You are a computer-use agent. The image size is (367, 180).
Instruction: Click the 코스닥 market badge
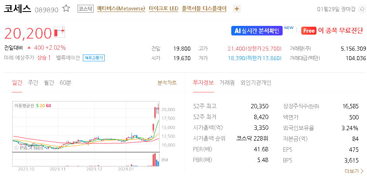coord(86,9)
